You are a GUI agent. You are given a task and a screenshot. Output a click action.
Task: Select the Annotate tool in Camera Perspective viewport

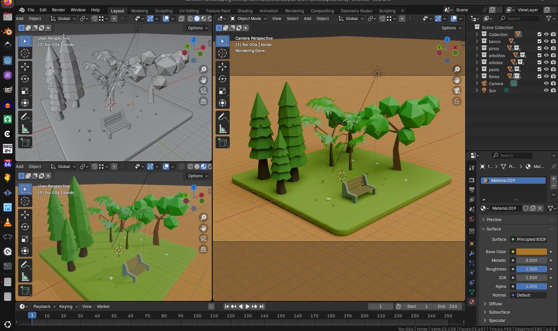pos(223,117)
